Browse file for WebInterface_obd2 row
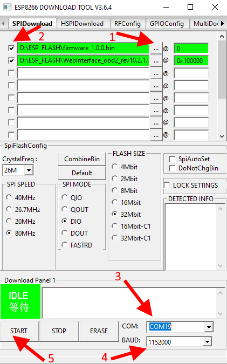The height and width of the screenshot is (364, 227). point(156,61)
